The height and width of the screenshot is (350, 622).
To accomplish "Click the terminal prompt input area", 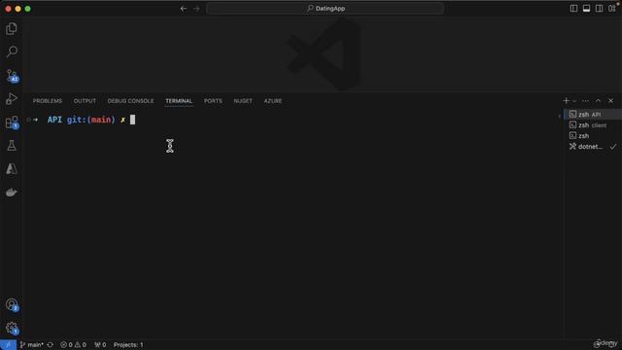I will tap(132, 120).
